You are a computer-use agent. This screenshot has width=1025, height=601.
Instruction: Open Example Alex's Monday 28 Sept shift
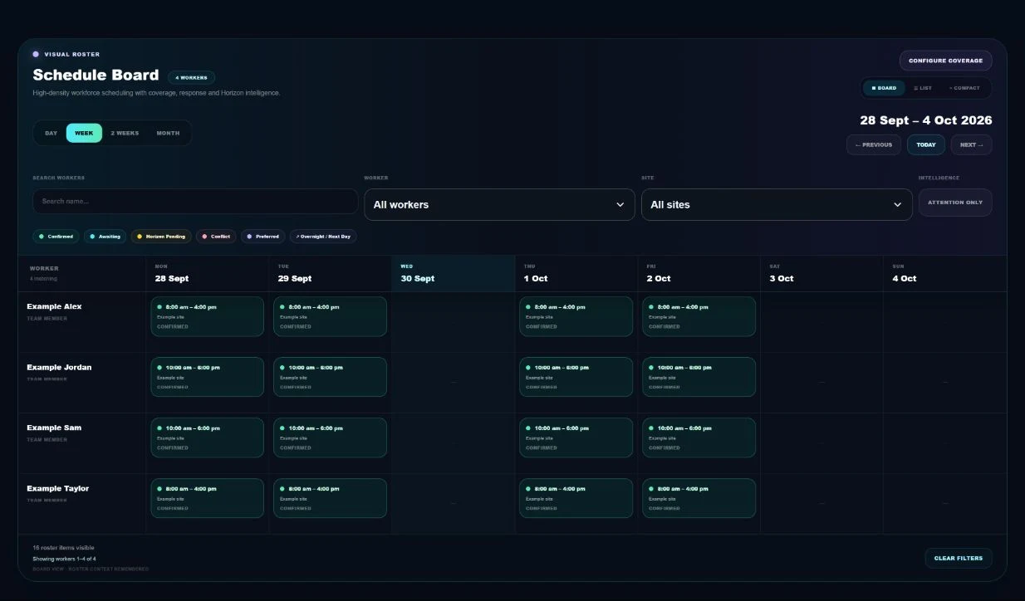tap(208, 316)
